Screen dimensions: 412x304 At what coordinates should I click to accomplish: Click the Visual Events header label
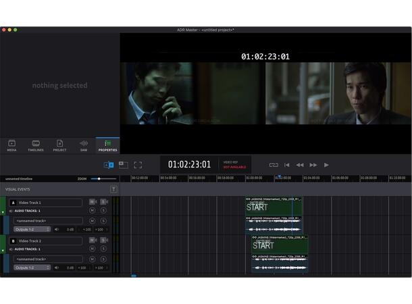click(18, 189)
